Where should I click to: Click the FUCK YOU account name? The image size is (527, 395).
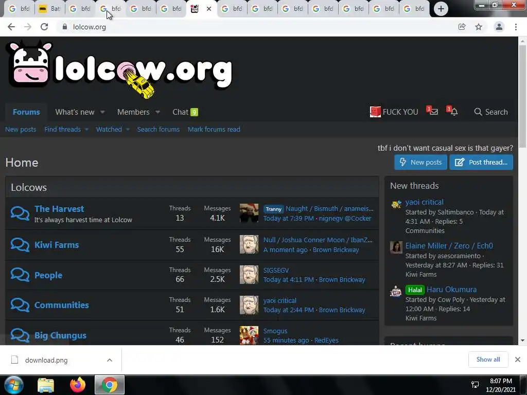[400, 112]
